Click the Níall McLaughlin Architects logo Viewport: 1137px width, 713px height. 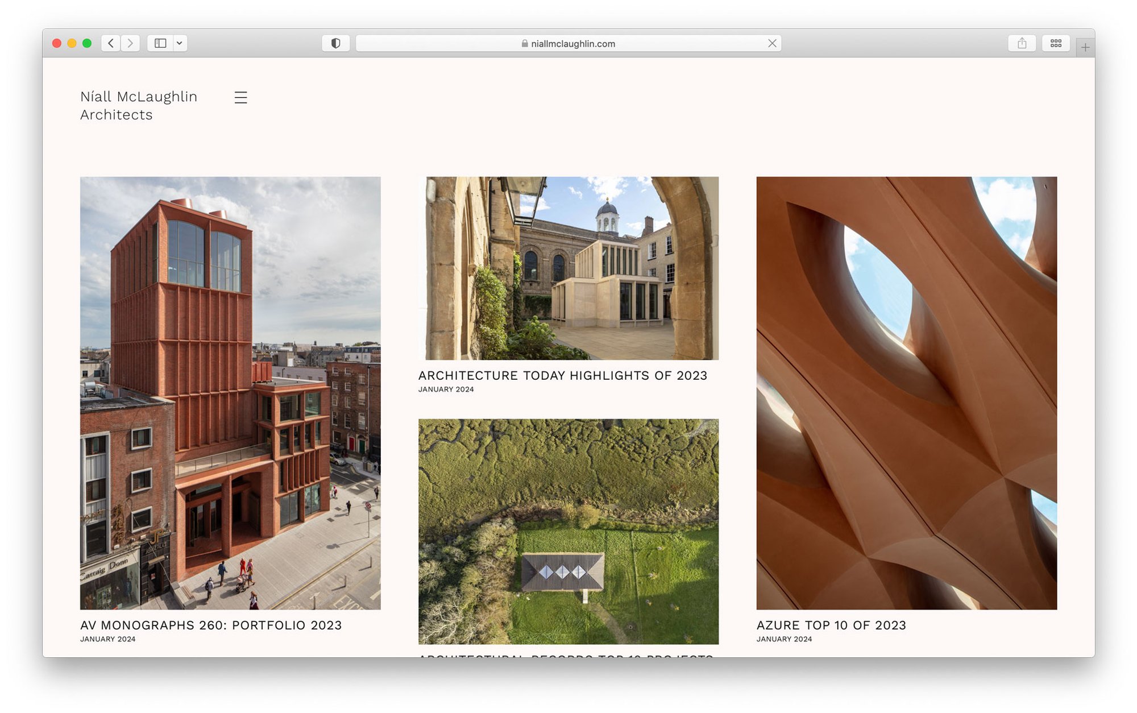[x=139, y=106]
